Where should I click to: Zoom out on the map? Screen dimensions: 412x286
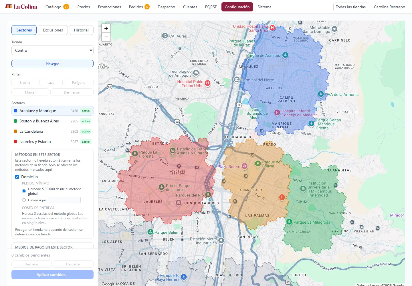pos(106,37)
